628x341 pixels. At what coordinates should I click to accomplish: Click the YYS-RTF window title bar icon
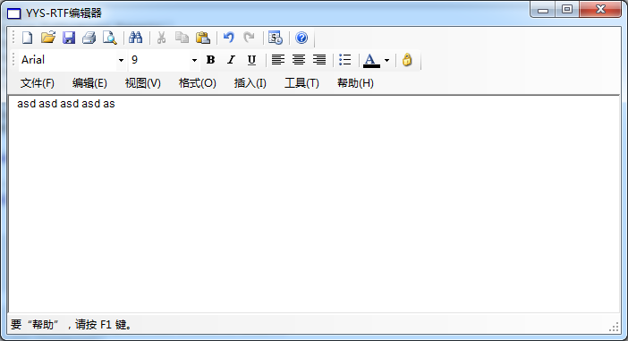pos(14,13)
